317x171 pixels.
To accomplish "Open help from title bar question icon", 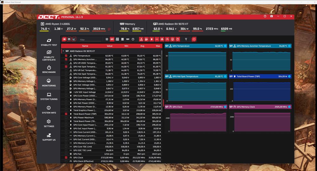I will (x=265, y=16).
